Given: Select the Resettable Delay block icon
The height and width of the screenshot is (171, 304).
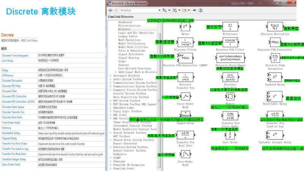Looking at the screenshot, I should (274, 97).
